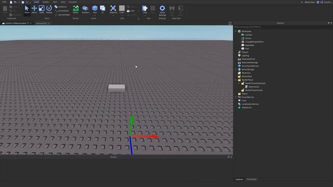Switch to the TEST ribbon tab
Screen dimensions: 333x187
pos(55,2)
